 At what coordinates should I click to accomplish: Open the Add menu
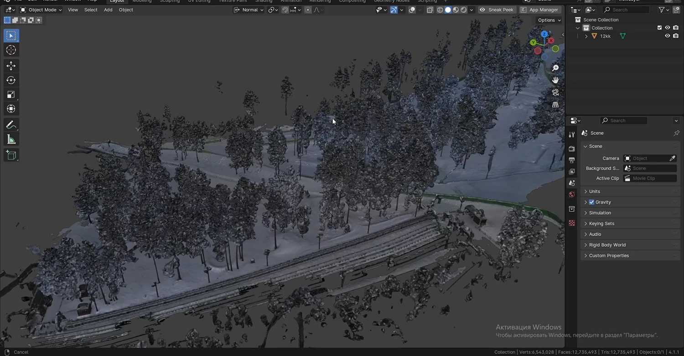pyautogui.click(x=108, y=10)
